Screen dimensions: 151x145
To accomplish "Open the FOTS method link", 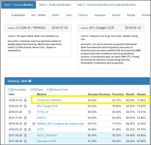I will pyautogui.click(x=40, y=130).
